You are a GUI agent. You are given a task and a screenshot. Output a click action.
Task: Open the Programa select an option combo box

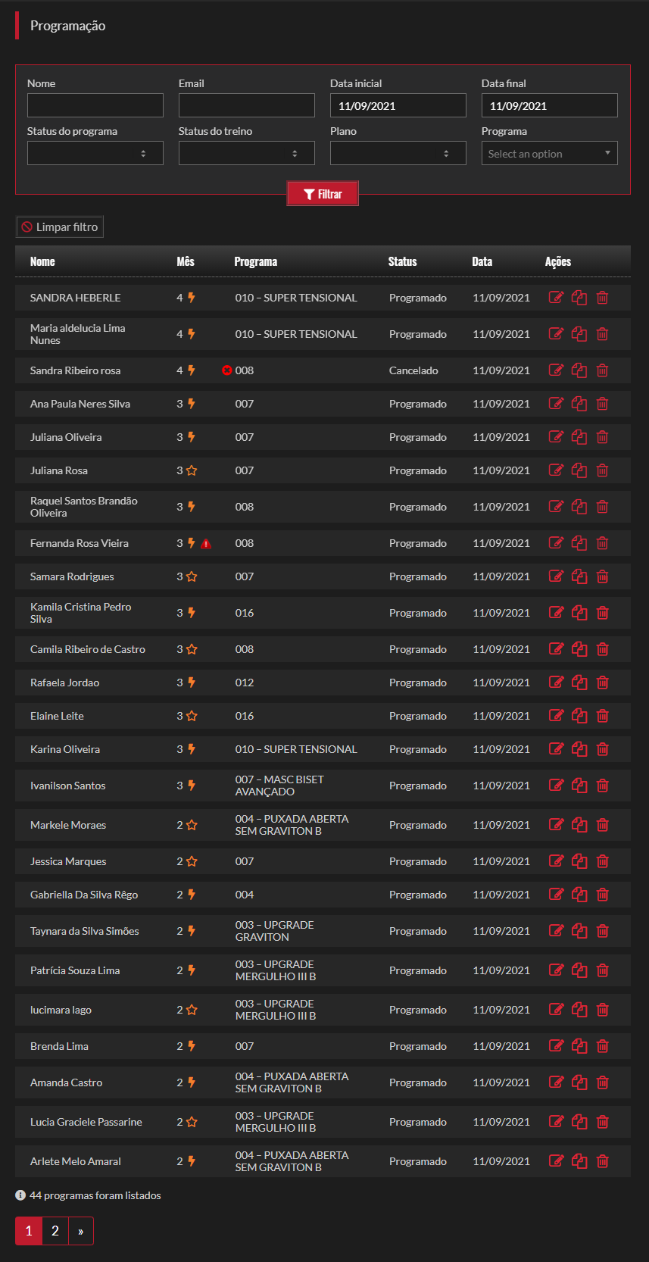550,153
